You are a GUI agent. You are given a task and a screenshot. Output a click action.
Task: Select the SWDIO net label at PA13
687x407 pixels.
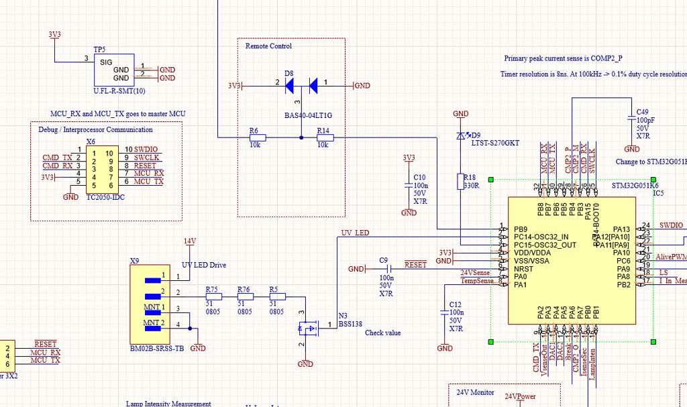click(671, 225)
